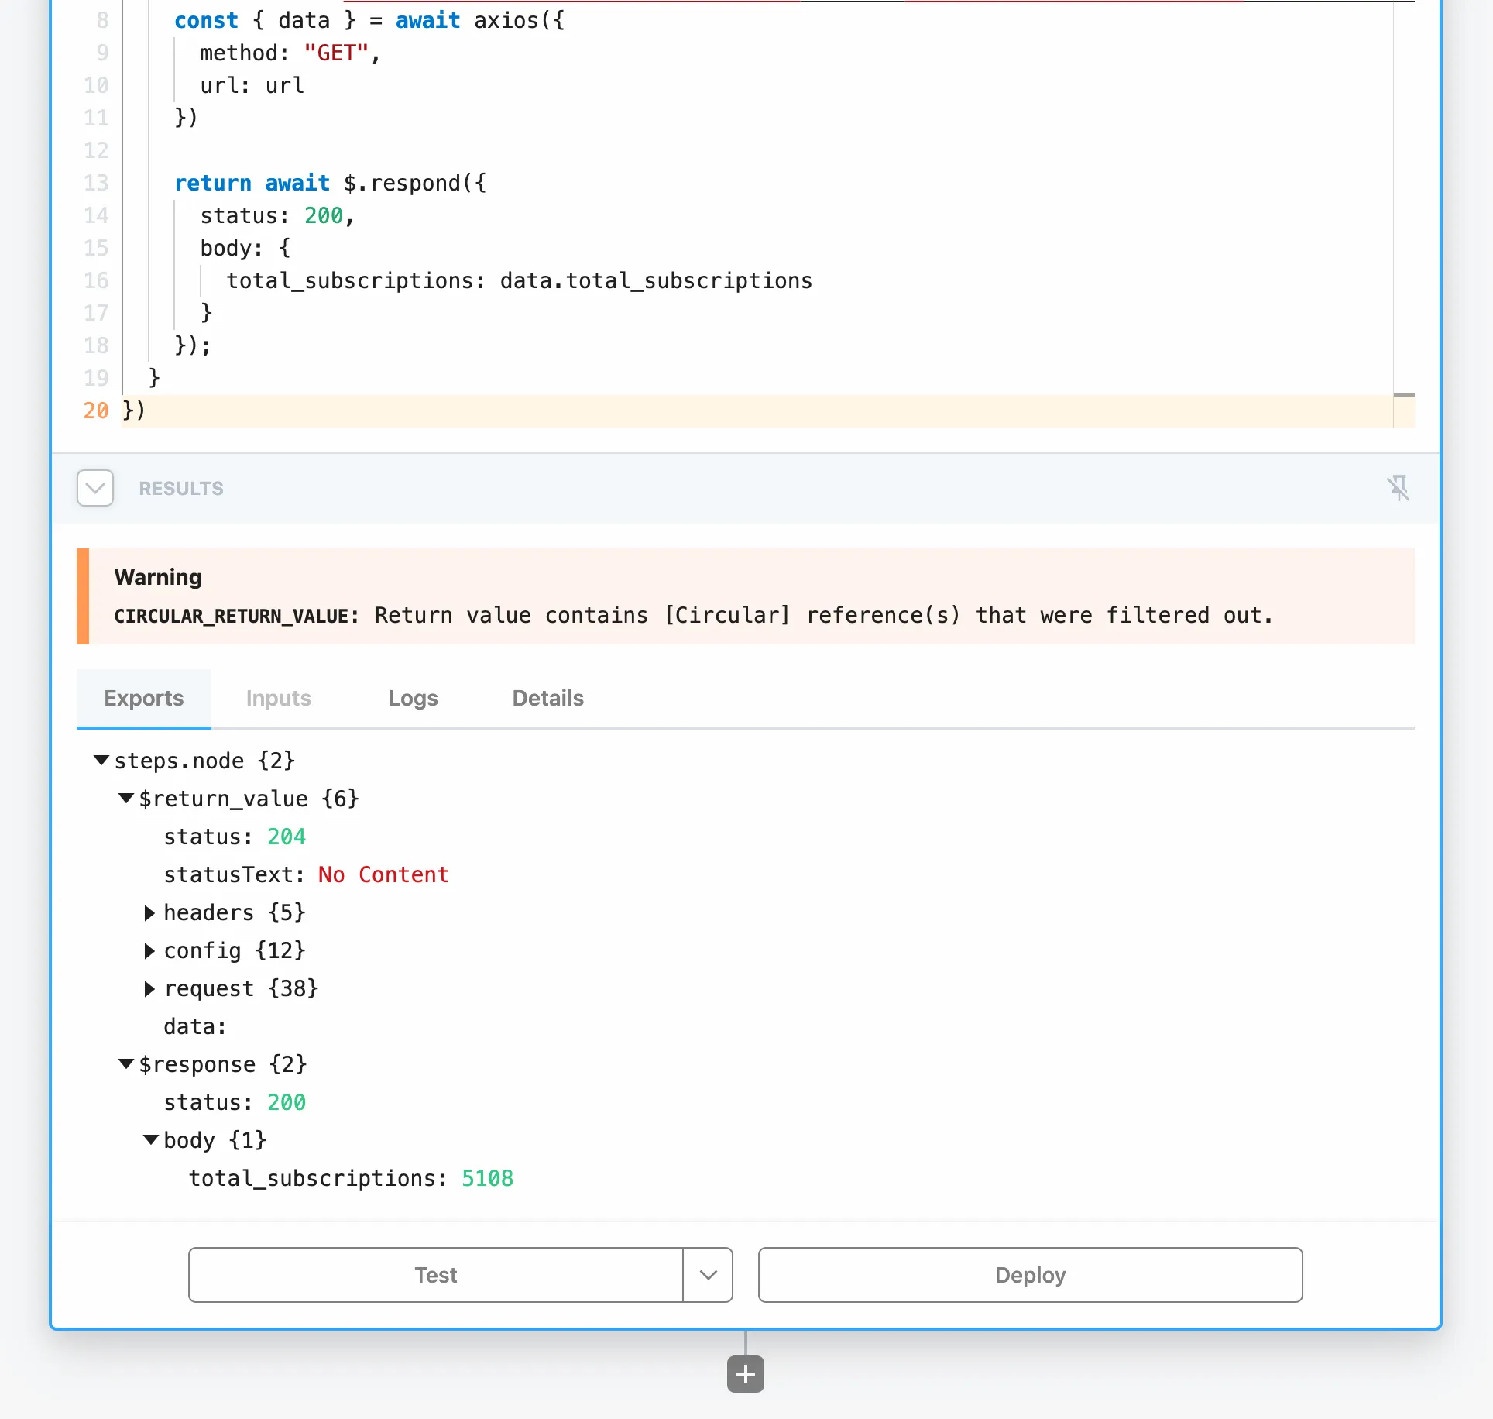Select line number 20 in the editor
Screen dimensions: 1493x1419
click(x=94, y=411)
